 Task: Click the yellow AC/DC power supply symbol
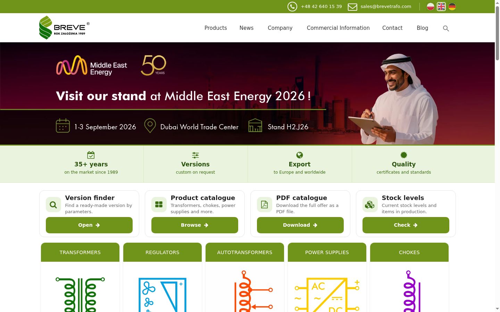click(x=327, y=295)
